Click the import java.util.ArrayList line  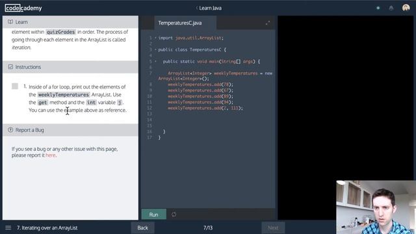pyautogui.click(x=191, y=38)
